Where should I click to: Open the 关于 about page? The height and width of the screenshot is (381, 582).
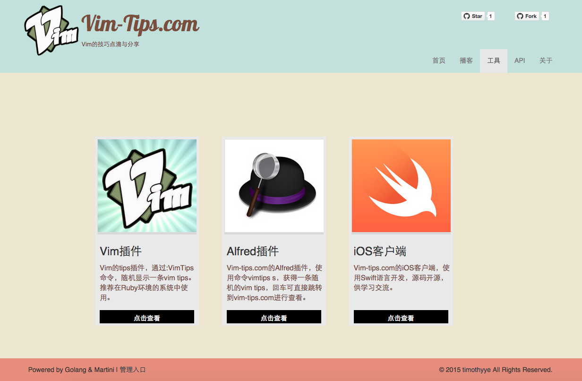(x=546, y=61)
